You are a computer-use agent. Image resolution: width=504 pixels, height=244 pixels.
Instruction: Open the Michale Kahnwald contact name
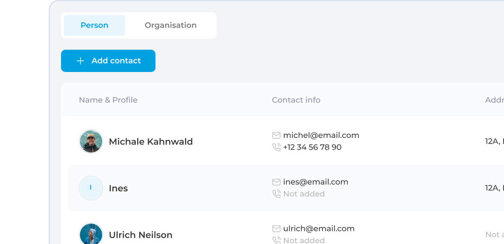click(x=151, y=142)
